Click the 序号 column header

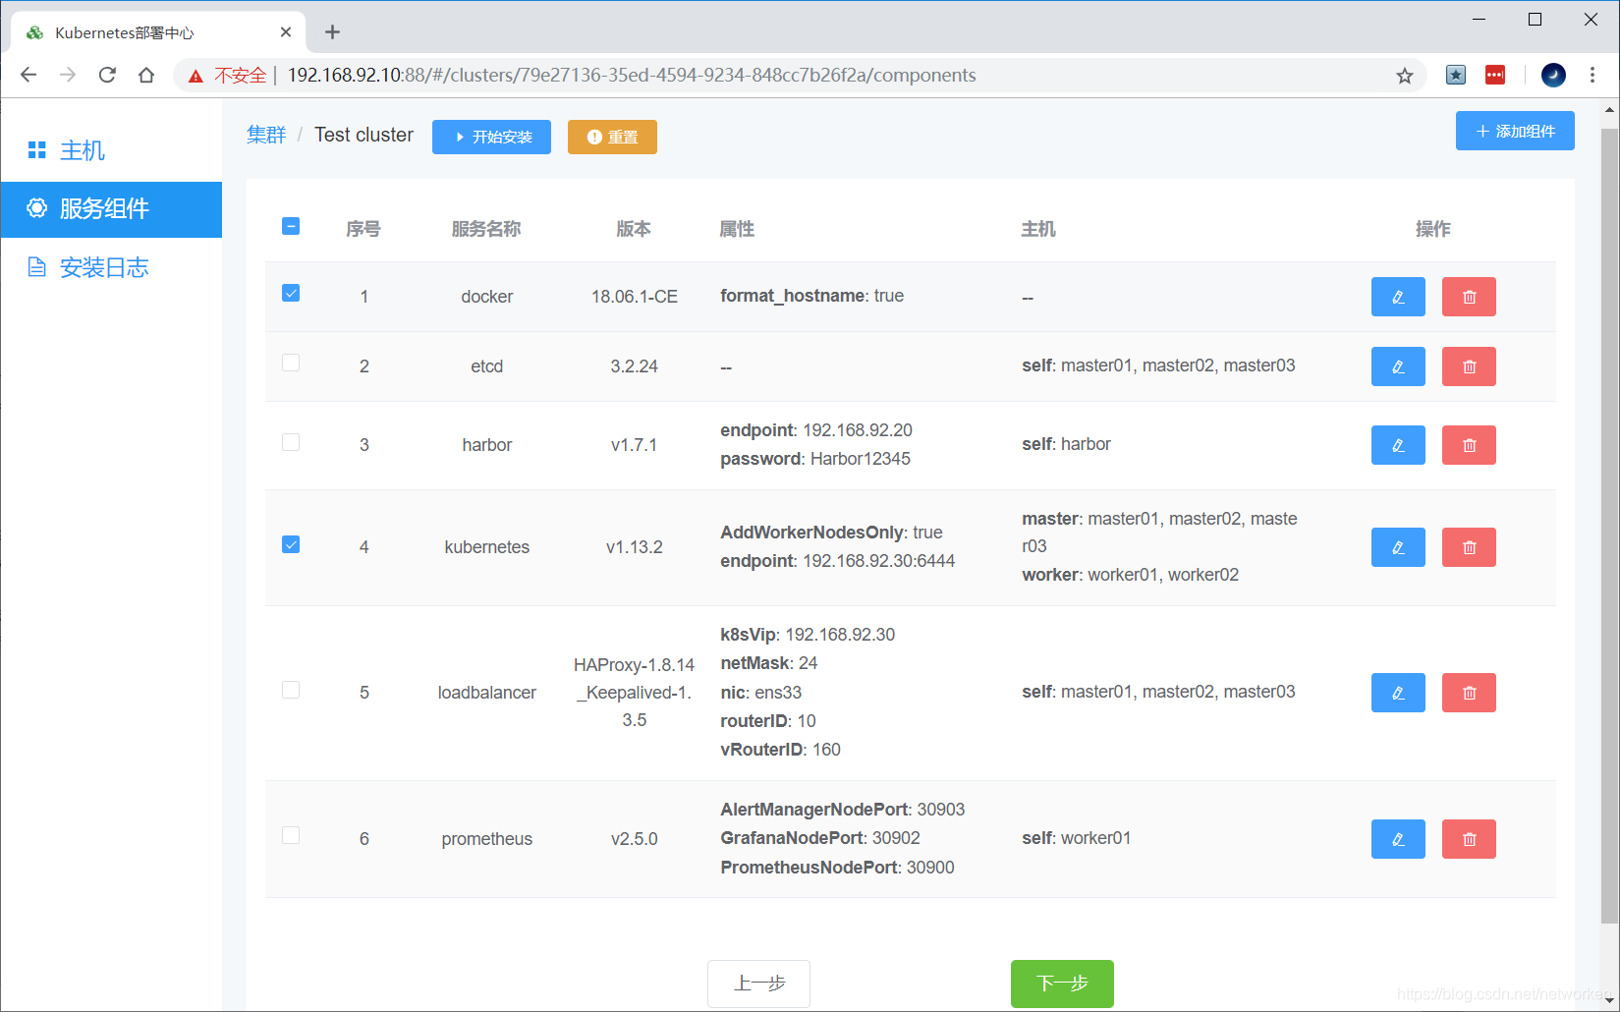point(363,229)
